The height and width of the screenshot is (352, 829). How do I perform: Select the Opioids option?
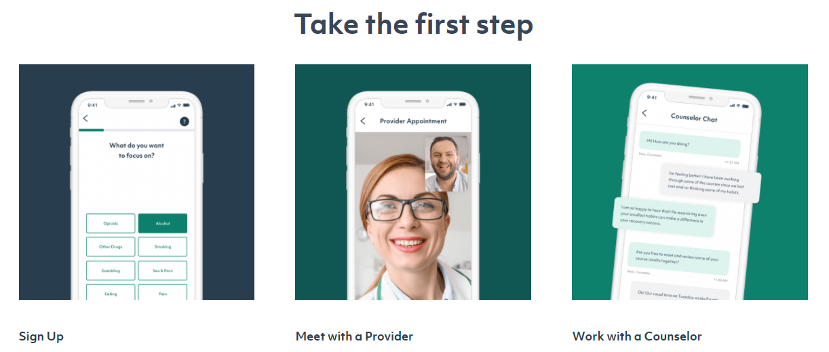(x=111, y=223)
